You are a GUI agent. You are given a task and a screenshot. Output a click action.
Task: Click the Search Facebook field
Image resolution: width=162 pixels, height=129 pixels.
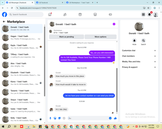click(x=26, y=15)
